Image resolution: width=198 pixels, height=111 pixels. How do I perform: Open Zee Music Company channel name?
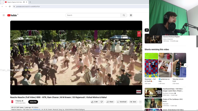(x=168, y=93)
